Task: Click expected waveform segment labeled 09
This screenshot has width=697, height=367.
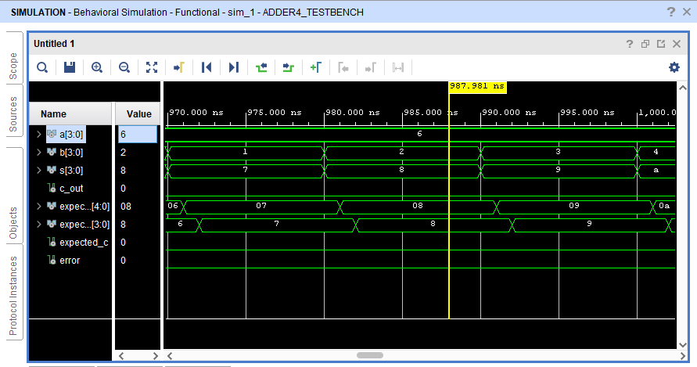Action: click(x=574, y=207)
